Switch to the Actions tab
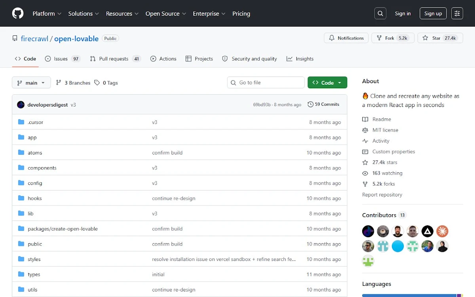 pyautogui.click(x=163, y=59)
